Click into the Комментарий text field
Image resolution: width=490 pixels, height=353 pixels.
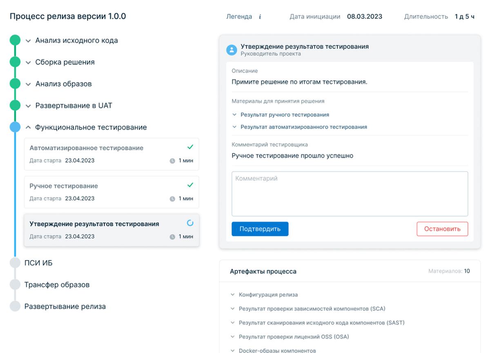pos(350,194)
